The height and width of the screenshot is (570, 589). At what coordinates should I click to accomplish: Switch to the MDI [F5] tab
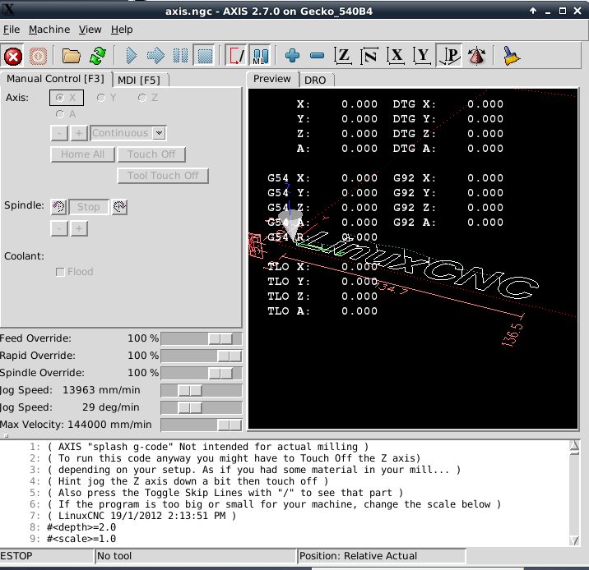pyautogui.click(x=138, y=80)
